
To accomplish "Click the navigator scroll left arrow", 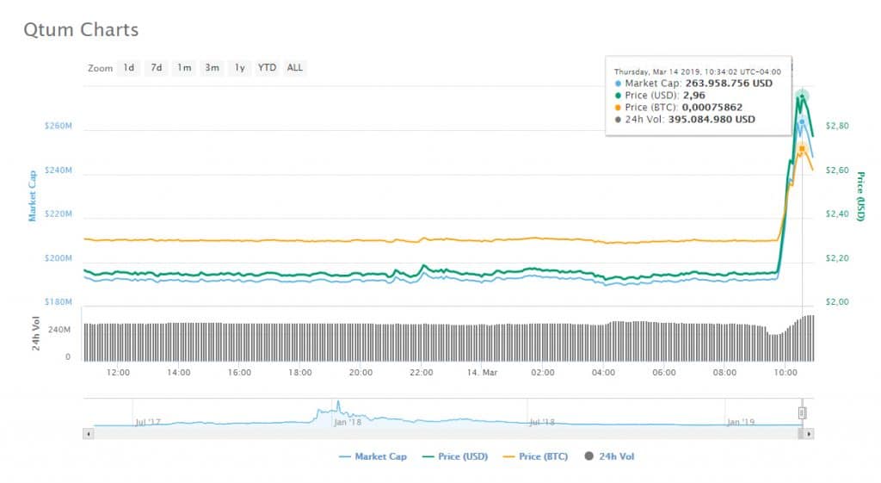I will 89,434.
